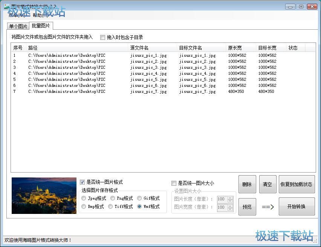Click the castle preview thumbnail
Image resolution: width=321 pixels, height=247 pixels.
pyautogui.click(x=44, y=195)
